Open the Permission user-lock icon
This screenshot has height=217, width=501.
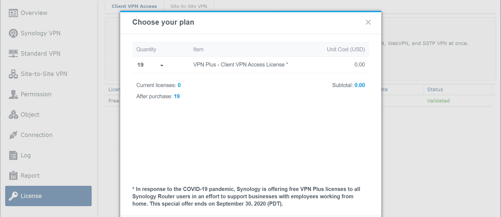point(13,94)
